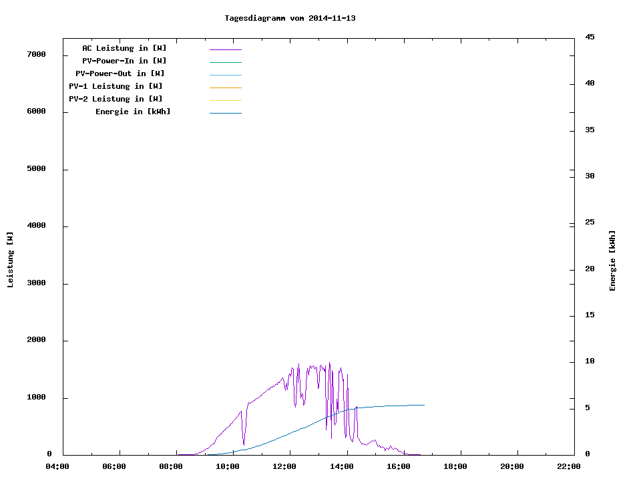Select the blue PV-Power-Out legend line sample
Screen dimensions: 641x481
[225, 75]
